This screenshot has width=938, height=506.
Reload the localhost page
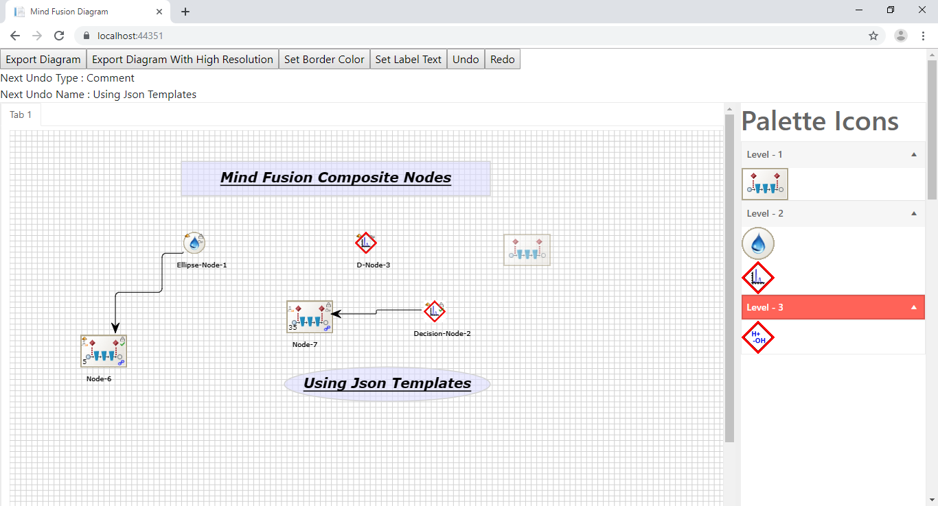(59, 36)
